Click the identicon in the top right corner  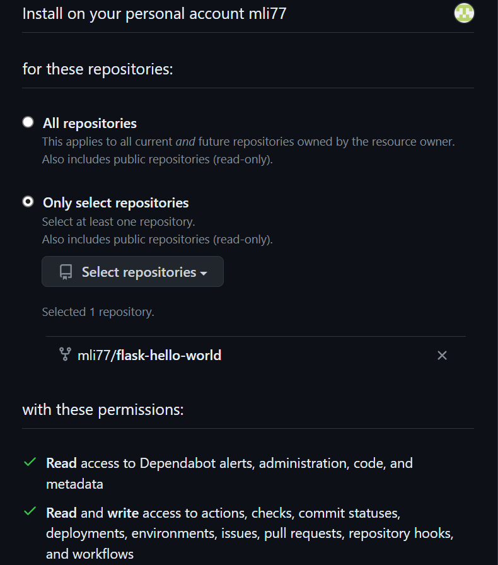[464, 13]
